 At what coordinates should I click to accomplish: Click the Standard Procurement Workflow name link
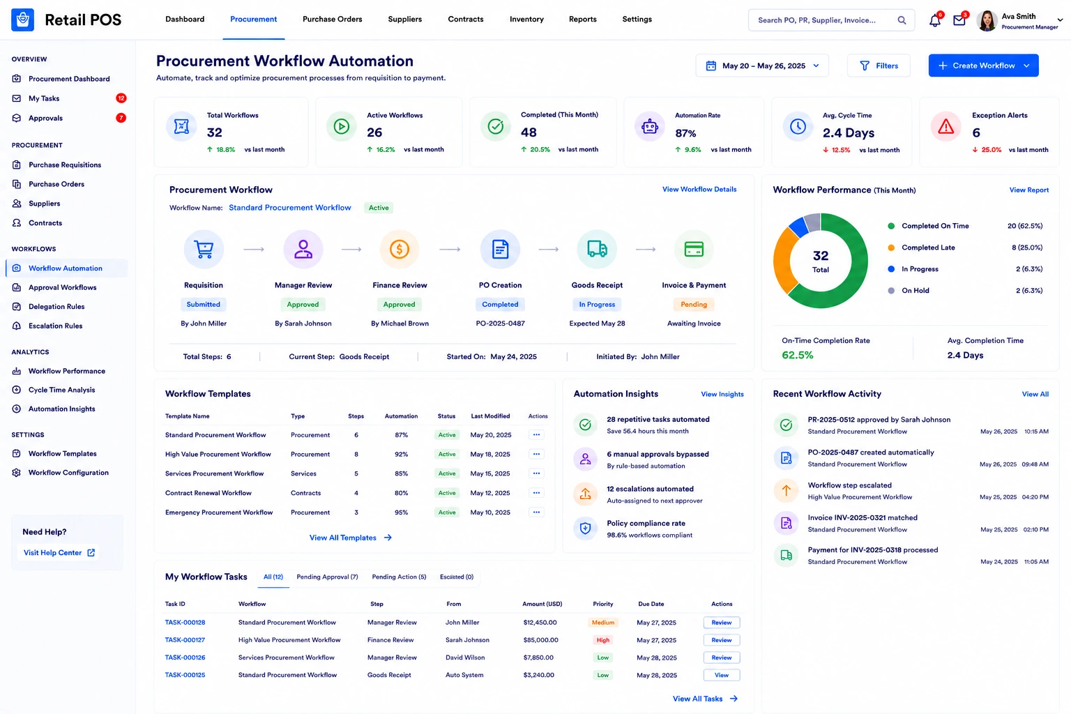point(290,208)
